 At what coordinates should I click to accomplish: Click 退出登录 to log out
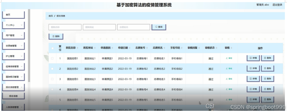277,5
